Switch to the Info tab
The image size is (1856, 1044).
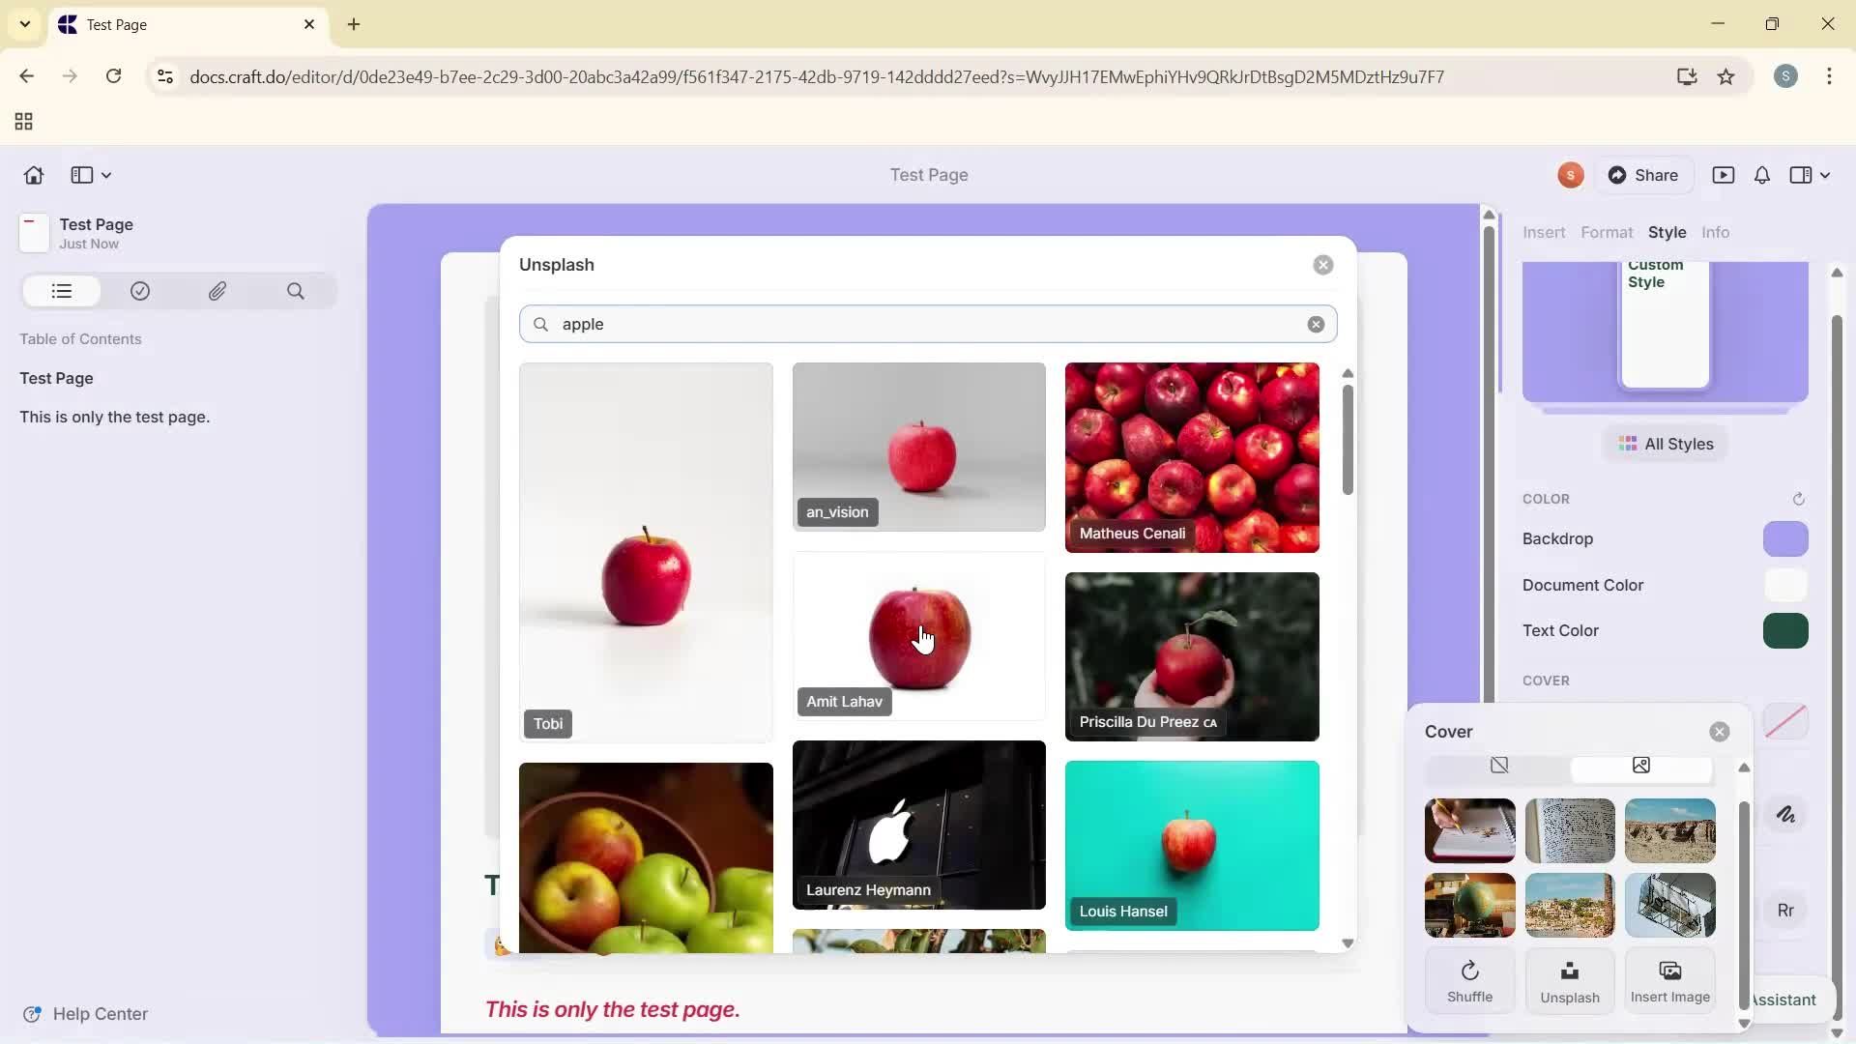click(x=1716, y=232)
